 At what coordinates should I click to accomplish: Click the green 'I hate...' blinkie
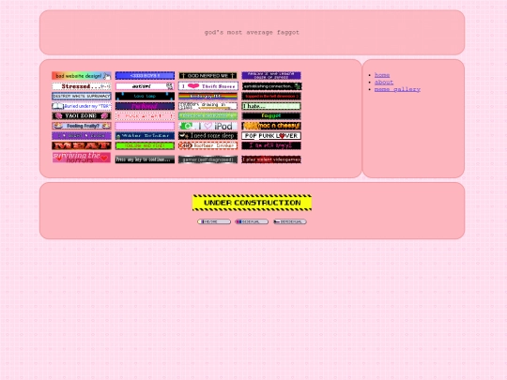(x=271, y=106)
